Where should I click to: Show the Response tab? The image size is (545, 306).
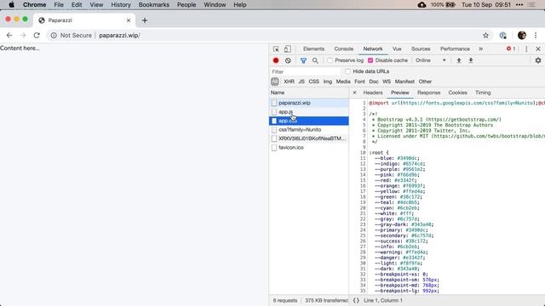(x=428, y=93)
